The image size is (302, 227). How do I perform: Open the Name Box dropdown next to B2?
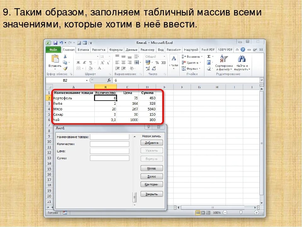(x=87, y=80)
